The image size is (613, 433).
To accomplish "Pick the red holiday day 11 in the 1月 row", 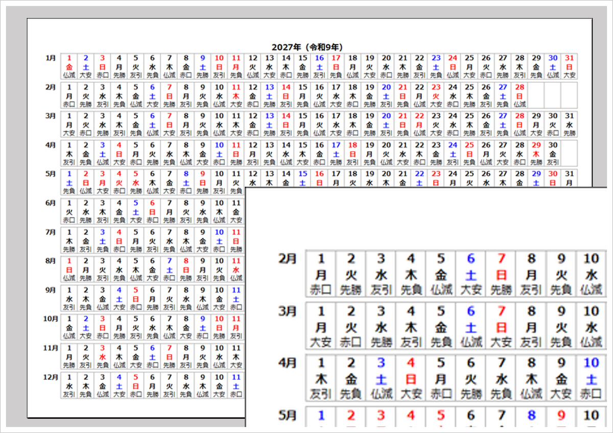I will click(235, 66).
